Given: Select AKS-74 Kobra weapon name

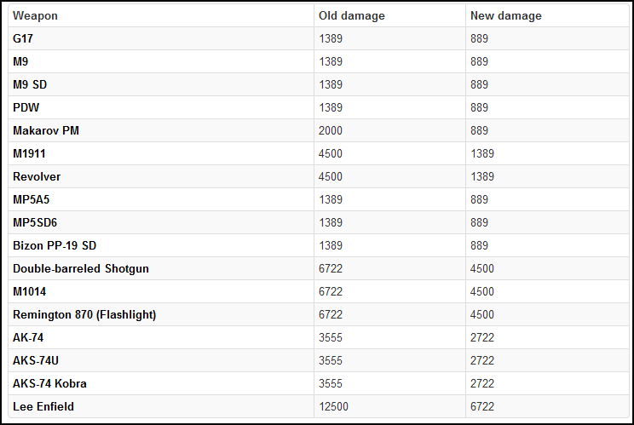Looking at the screenshot, I should (49, 383).
